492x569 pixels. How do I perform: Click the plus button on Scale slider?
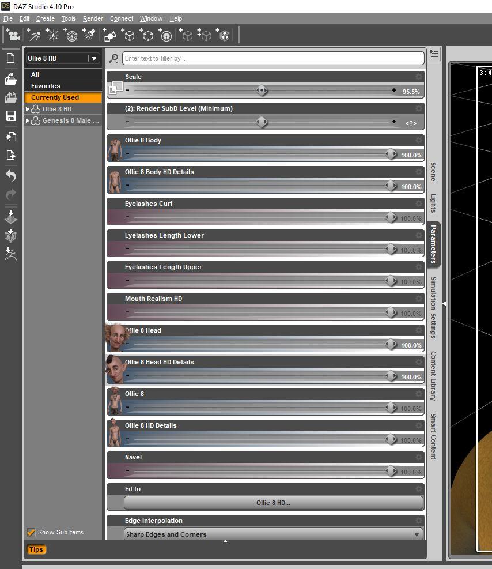[x=393, y=90]
